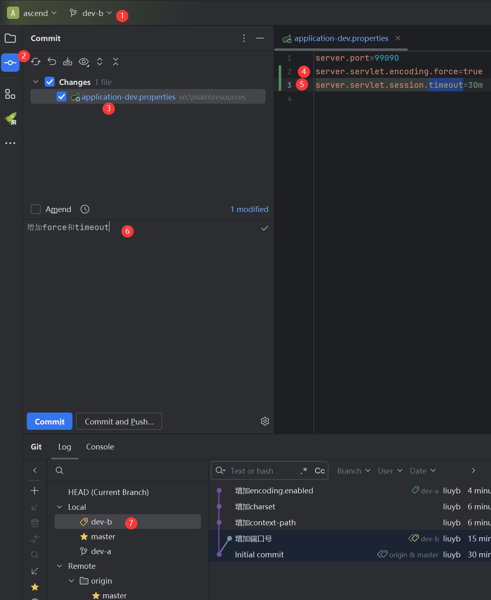
Task: Switch to the Log tab
Action: [x=64, y=447]
